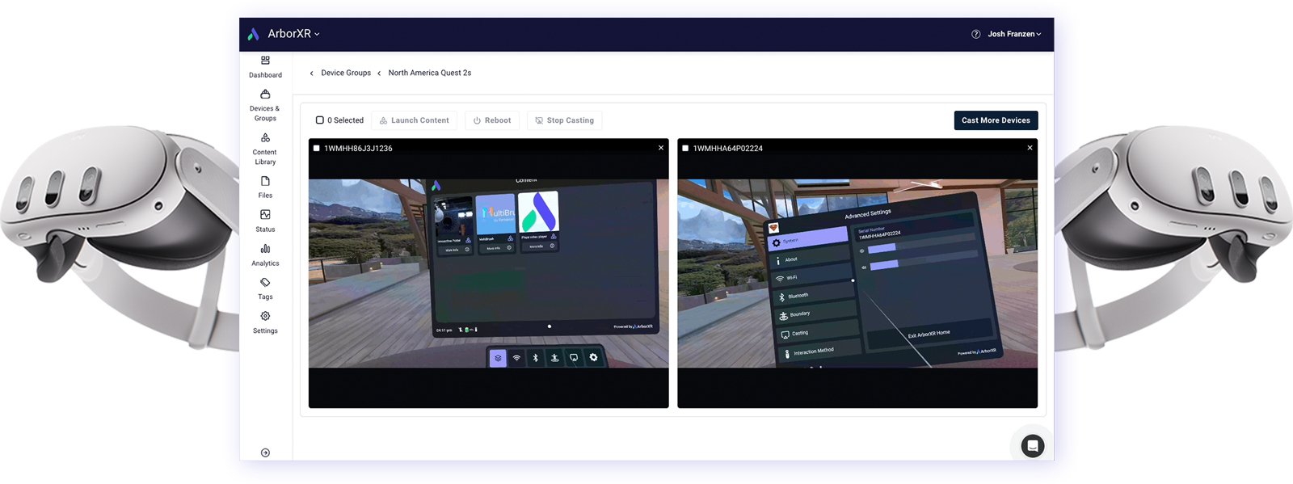
Task: Open Devices & Groups in sidebar
Action: (x=265, y=105)
